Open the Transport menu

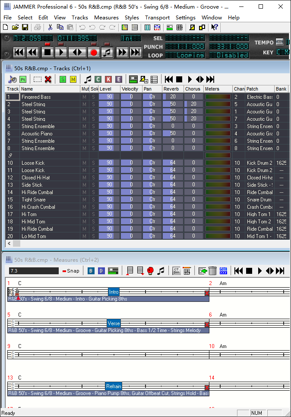(157, 18)
